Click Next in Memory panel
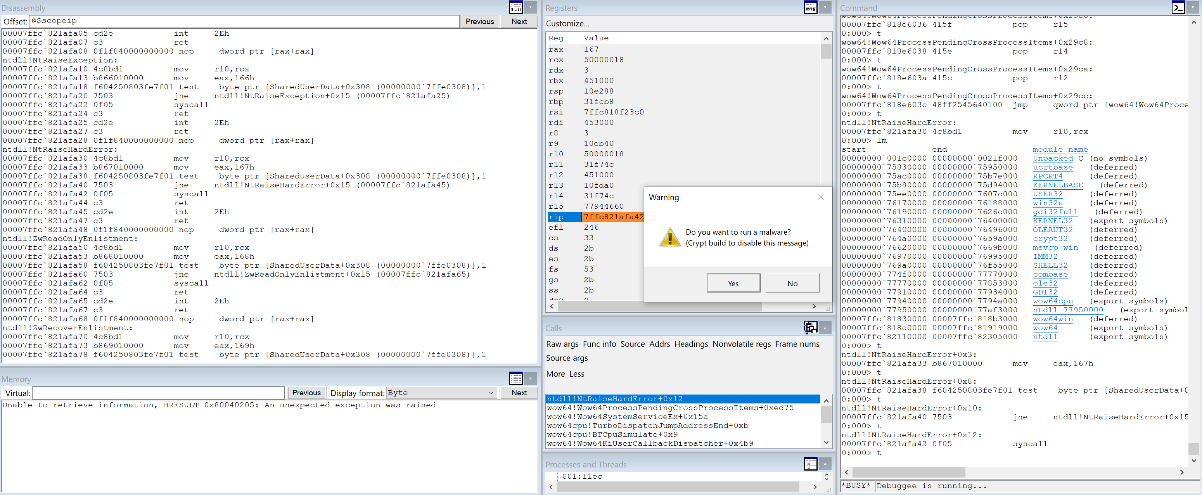The height and width of the screenshot is (495, 1202). 519,393
